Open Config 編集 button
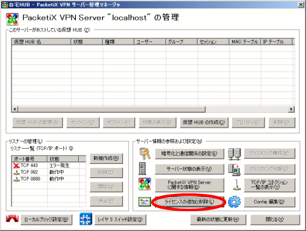 [x=269, y=202]
